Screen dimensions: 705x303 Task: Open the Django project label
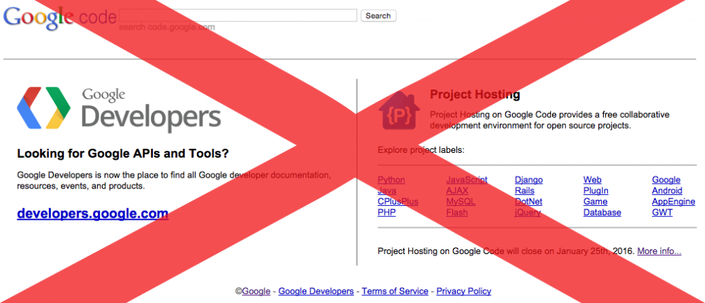coord(529,180)
